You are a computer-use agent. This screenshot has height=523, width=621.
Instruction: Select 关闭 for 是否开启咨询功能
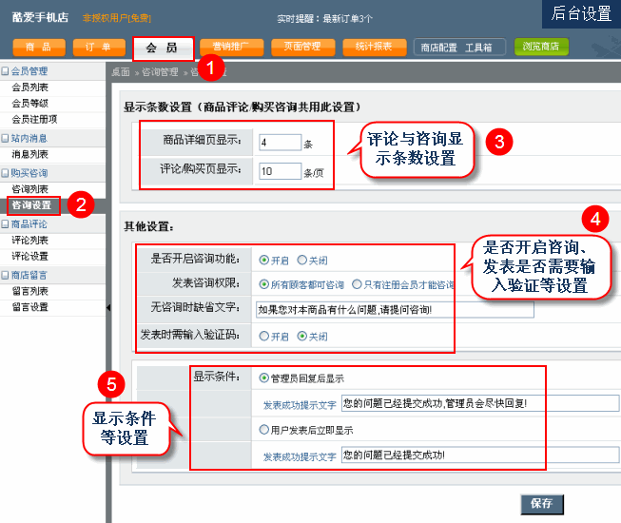click(x=301, y=261)
